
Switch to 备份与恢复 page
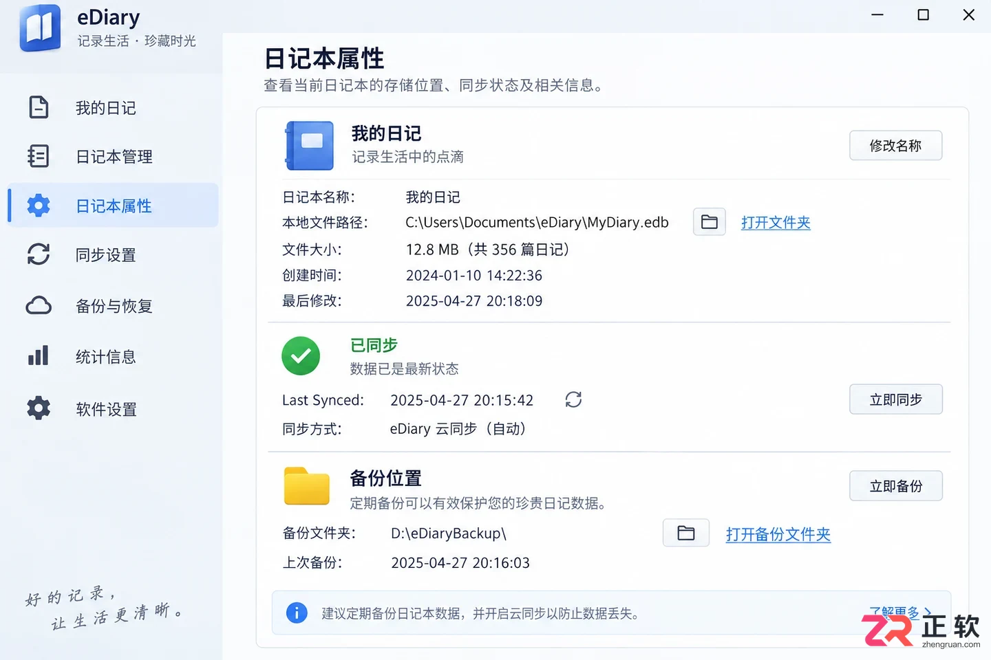pyautogui.click(x=113, y=305)
